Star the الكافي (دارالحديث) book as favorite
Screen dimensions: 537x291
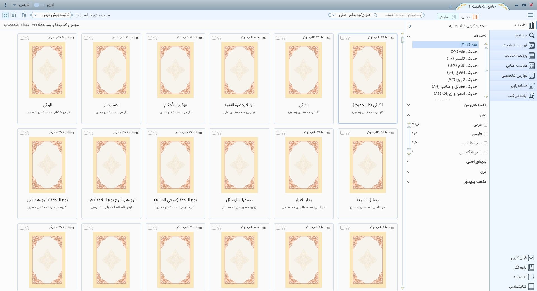348,38
